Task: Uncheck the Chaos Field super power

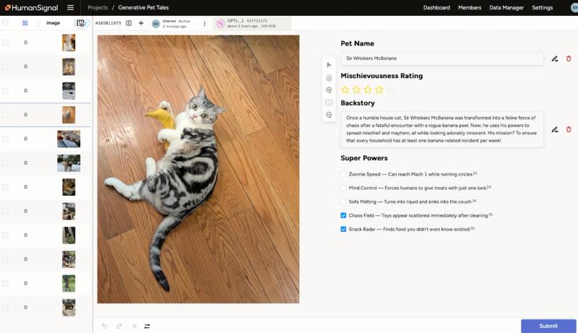Action: [x=343, y=215]
